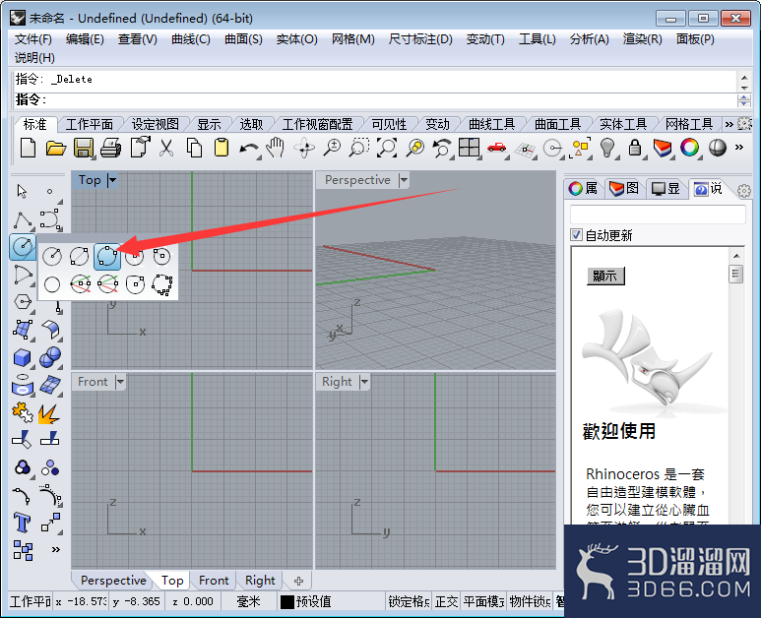Screen dimensions: 761x618
Task: Select the three-point circle tool in flyout
Action: (106, 256)
